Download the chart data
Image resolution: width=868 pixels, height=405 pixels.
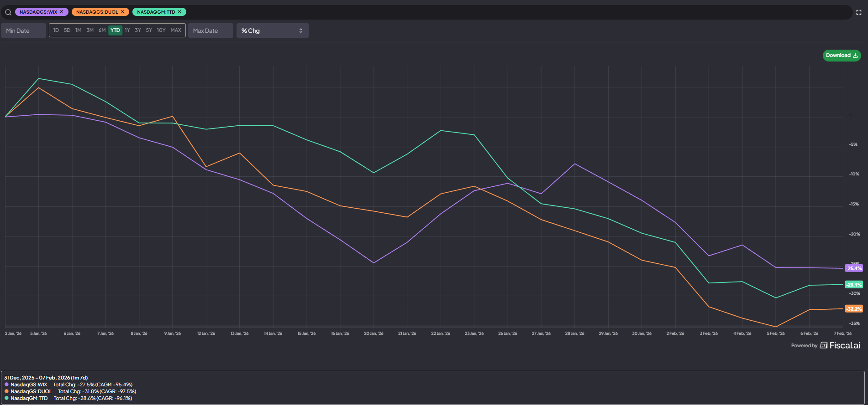pos(842,56)
